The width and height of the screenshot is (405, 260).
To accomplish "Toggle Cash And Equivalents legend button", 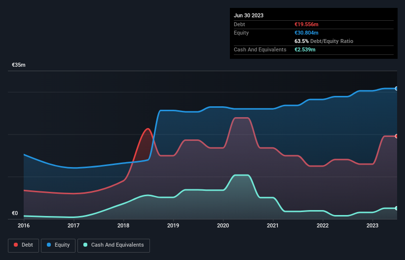I will click(x=113, y=245).
